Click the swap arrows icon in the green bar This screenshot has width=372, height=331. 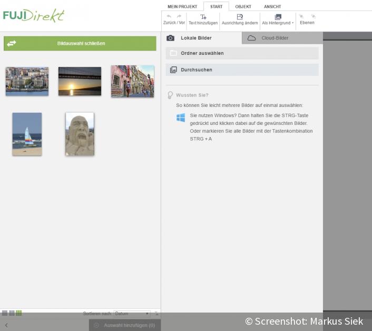pyautogui.click(x=12, y=43)
